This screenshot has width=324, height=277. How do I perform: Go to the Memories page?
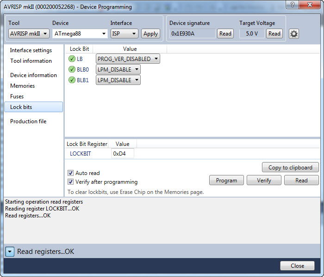point(23,86)
